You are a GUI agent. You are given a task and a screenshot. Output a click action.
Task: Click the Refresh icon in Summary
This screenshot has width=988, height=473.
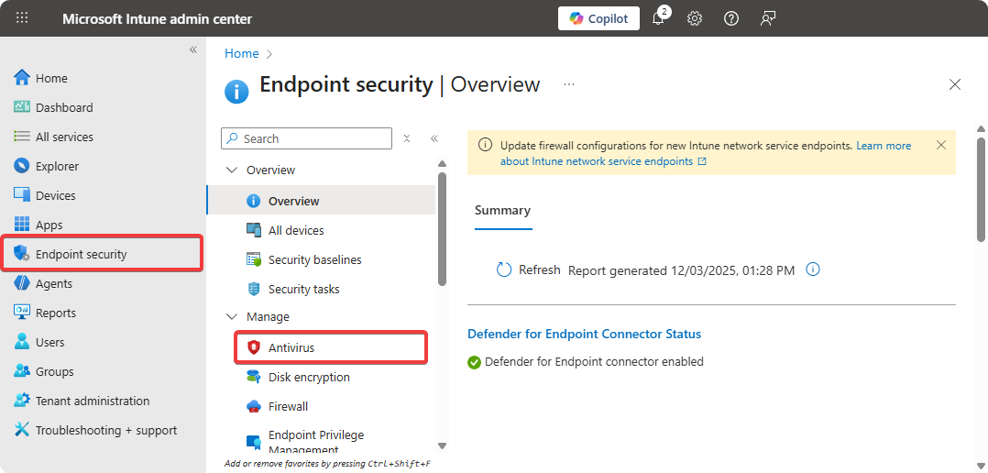coord(503,269)
